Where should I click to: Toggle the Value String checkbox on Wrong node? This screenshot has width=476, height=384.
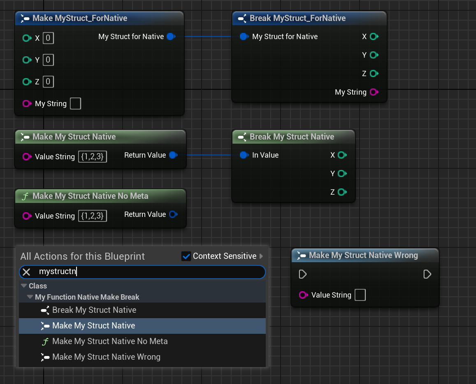point(360,295)
